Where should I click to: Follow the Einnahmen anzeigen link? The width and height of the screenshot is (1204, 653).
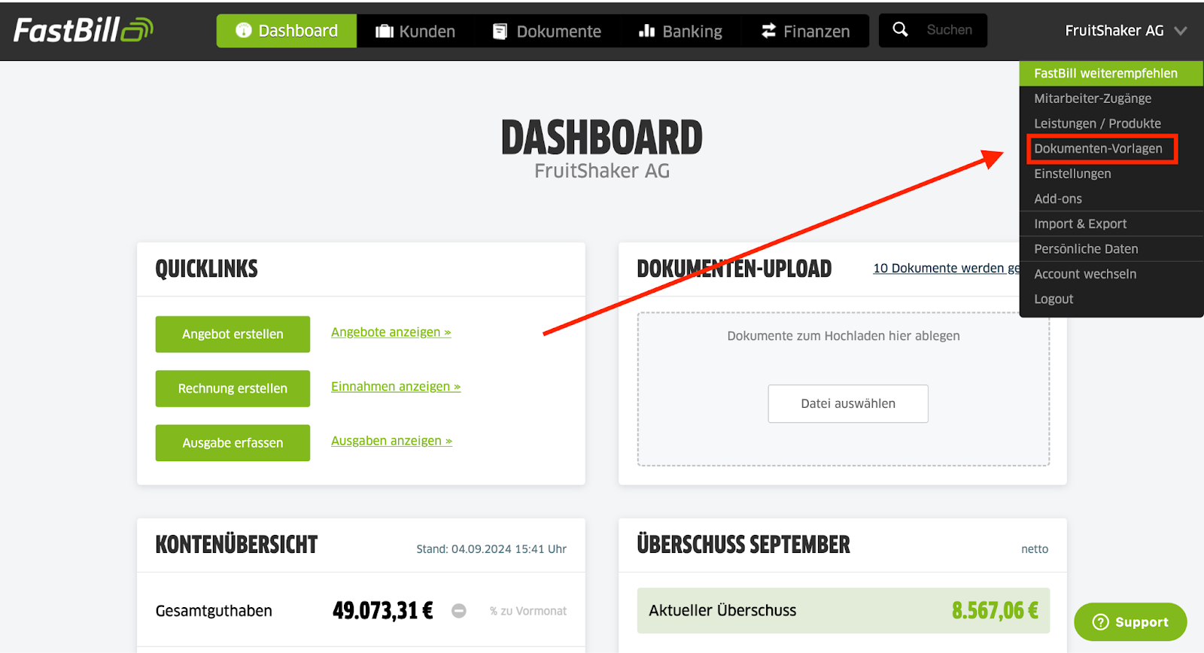396,386
